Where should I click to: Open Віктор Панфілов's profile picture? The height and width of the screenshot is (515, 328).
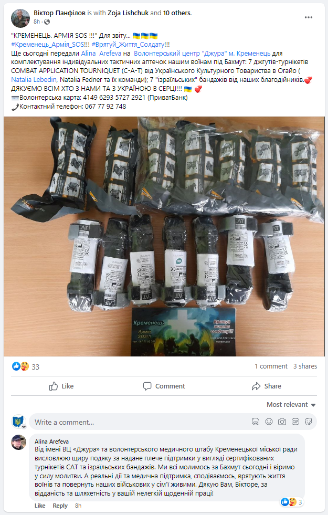[x=20, y=18]
